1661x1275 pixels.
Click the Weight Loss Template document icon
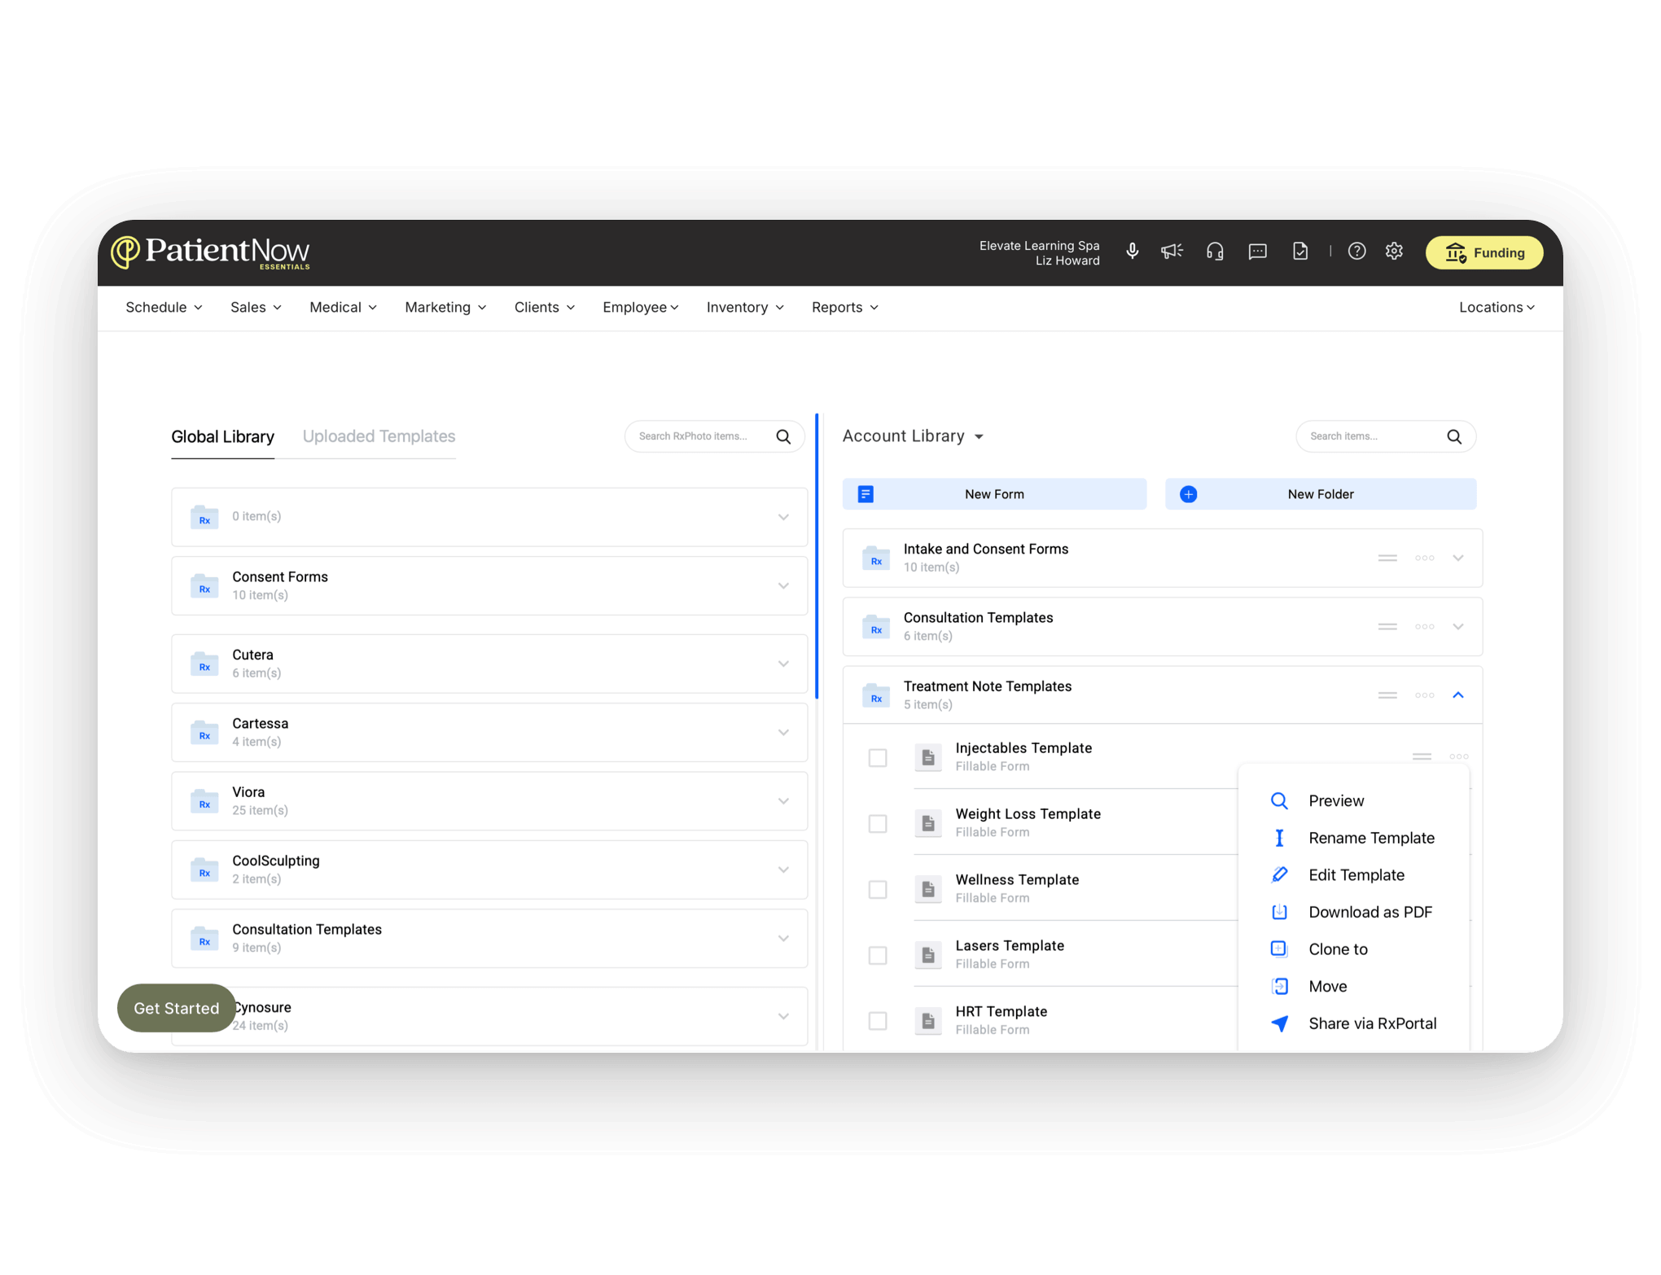click(928, 823)
